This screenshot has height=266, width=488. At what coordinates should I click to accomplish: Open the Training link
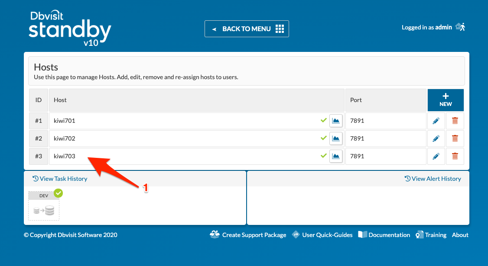pyautogui.click(x=431, y=235)
